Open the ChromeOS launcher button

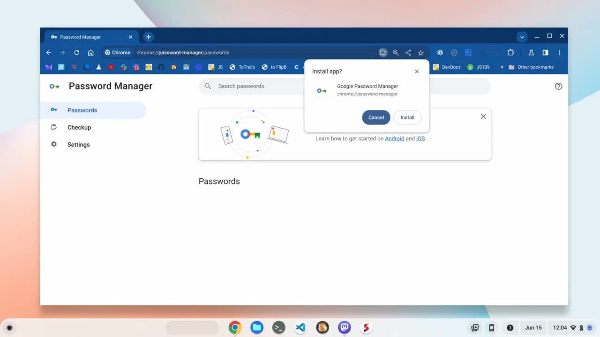tap(9, 328)
